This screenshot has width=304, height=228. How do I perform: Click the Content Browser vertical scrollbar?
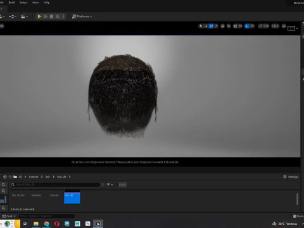tap(297, 199)
